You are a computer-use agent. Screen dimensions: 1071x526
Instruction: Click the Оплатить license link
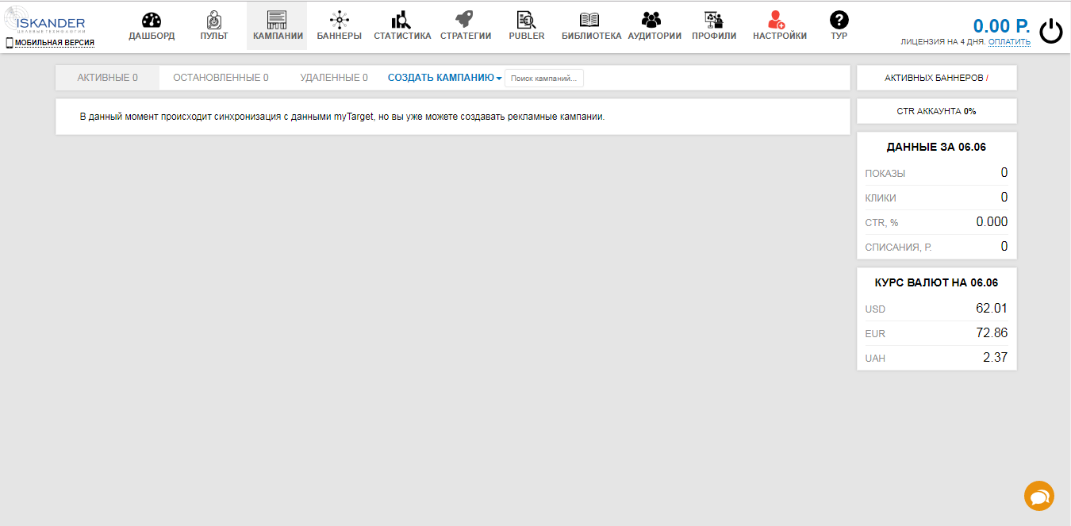[1009, 41]
